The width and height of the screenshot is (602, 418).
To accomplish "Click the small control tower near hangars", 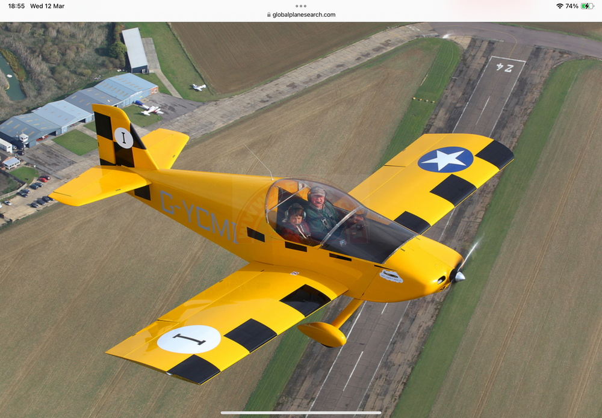I will [x=23, y=140].
